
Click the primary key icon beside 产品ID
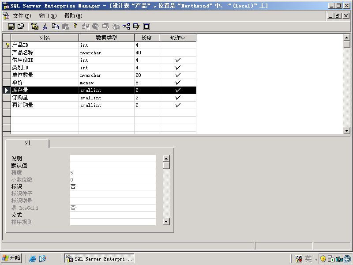(x=8, y=45)
